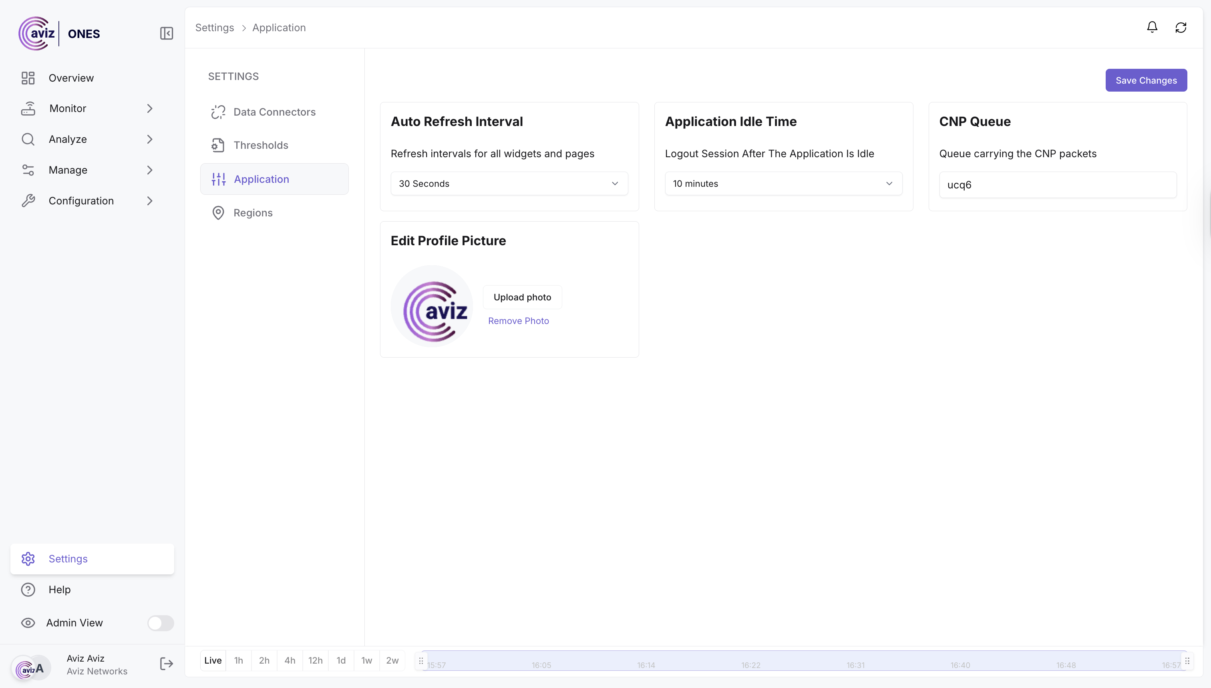Collapse the sidebar with the panel icon
Image resolution: width=1211 pixels, height=688 pixels.
pyautogui.click(x=167, y=34)
